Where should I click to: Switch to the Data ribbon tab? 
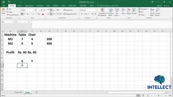(x=48, y=6)
